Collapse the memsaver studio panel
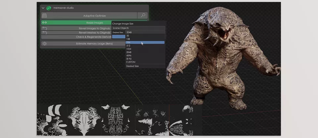Viewport: 318px width, 138px height. pyautogui.click(x=43, y=8)
